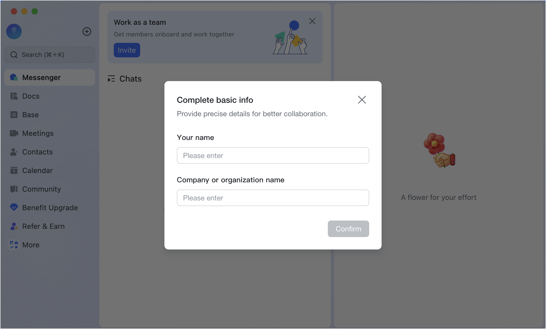Click the Search bar
The width and height of the screenshot is (546, 329).
point(49,54)
